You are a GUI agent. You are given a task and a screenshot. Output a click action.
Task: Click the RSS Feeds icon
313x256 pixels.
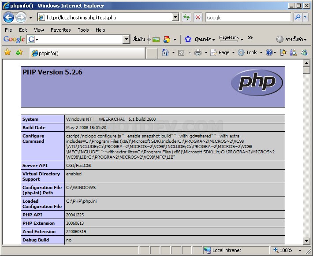(181, 53)
